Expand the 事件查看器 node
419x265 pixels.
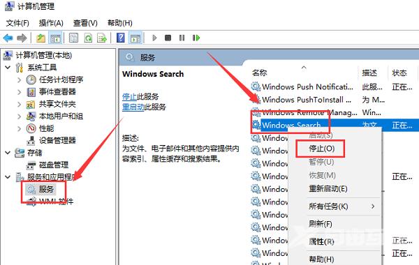20,92
